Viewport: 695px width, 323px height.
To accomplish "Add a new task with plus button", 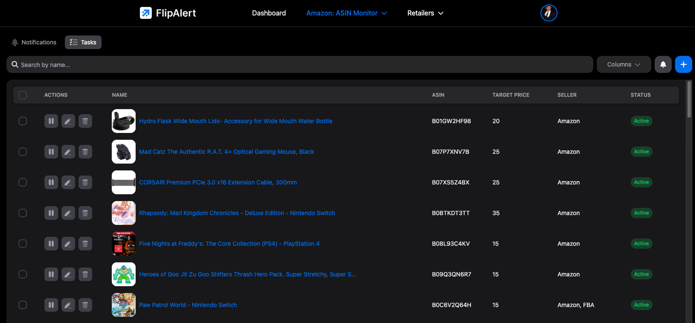I will [683, 65].
